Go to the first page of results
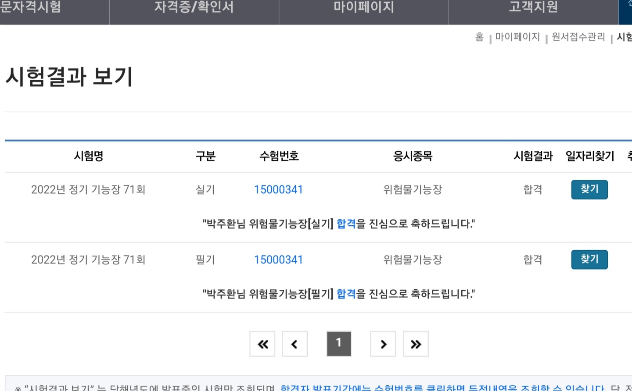 tap(262, 344)
